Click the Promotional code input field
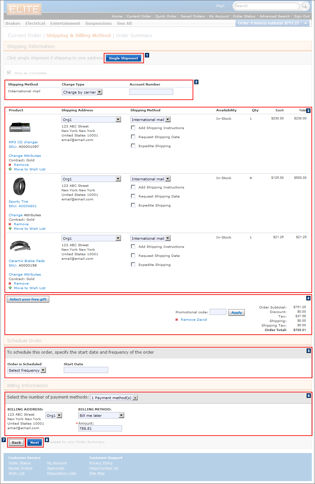 click(x=218, y=312)
